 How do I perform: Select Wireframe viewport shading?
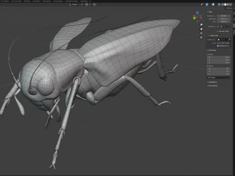point(223,4)
